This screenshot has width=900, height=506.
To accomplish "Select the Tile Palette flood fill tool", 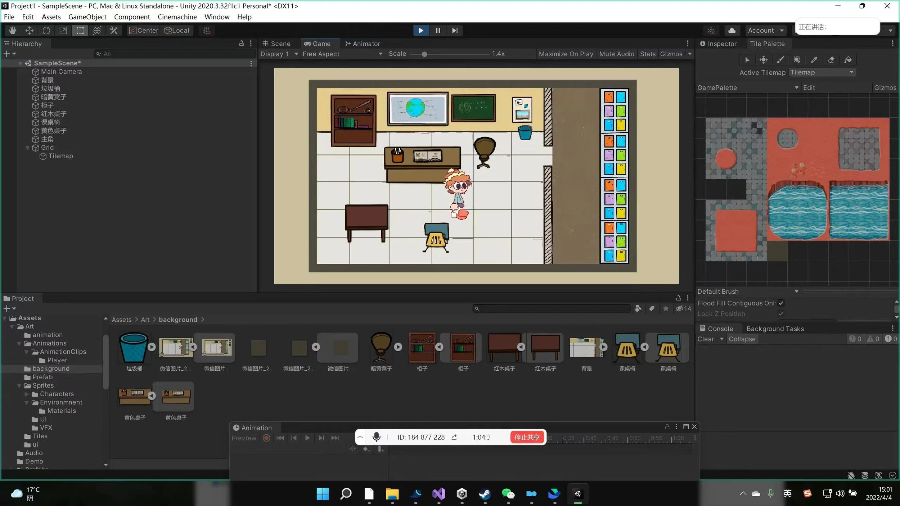I will (x=848, y=60).
